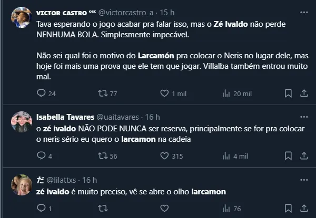
Task: Reply to Isabella Tavares' tweet
Action: (x=42, y=156)
